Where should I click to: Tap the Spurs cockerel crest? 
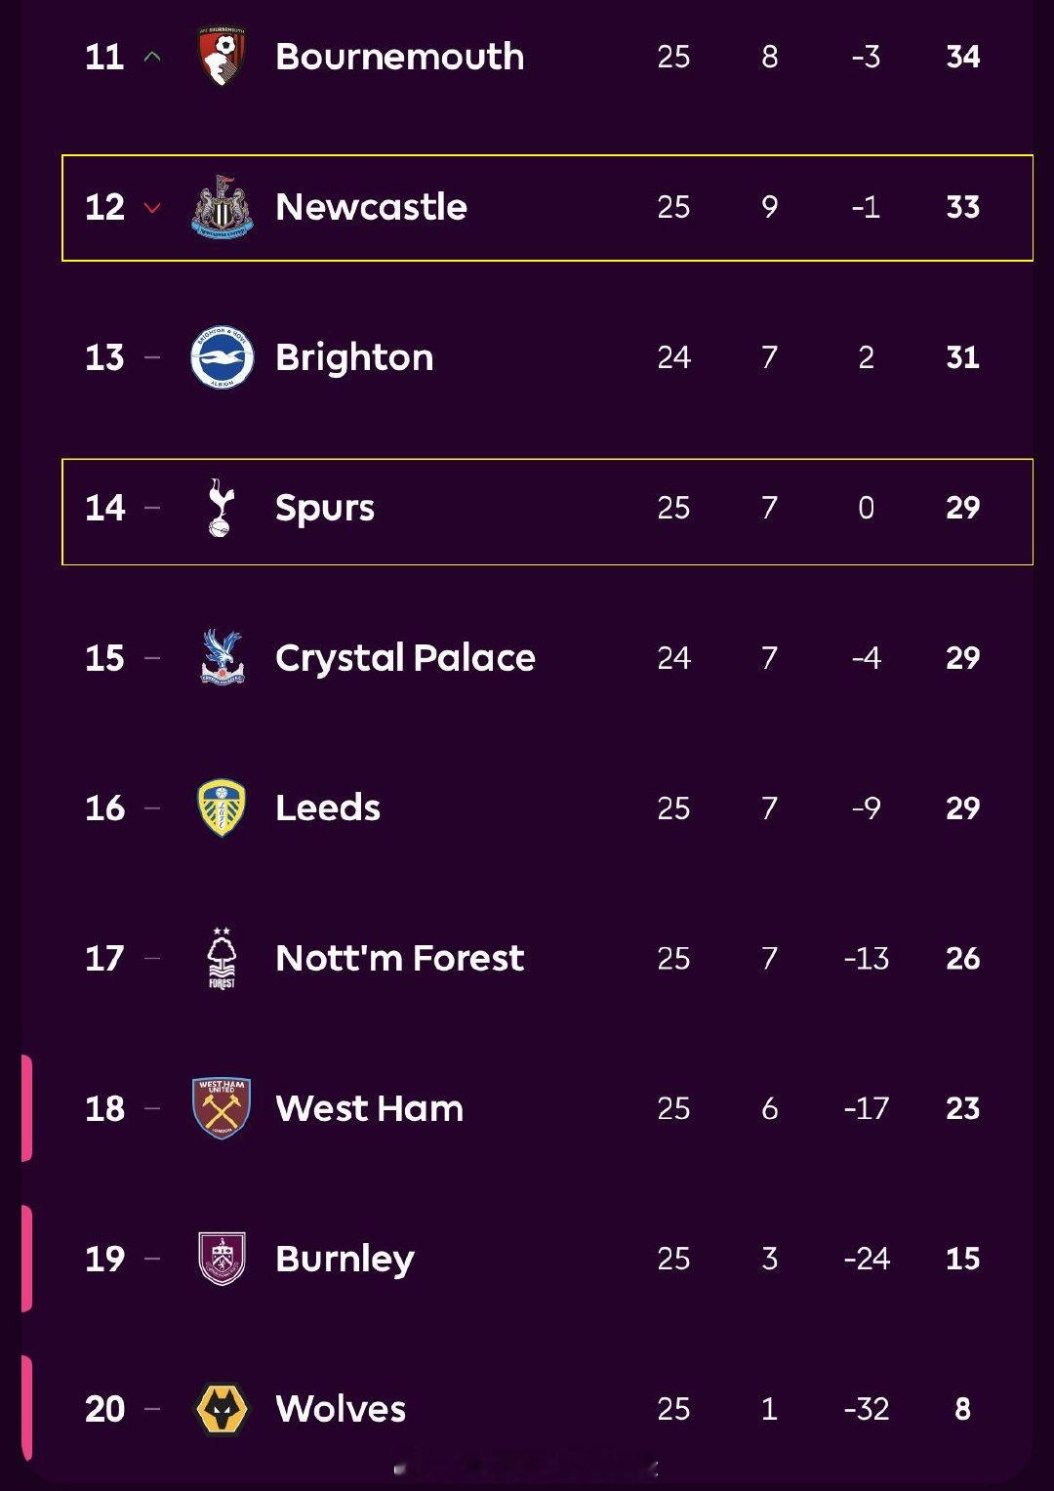(x=222, y=508)
